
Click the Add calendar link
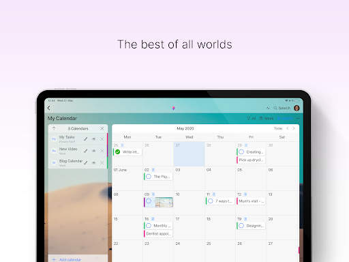pyautogui.click(x=70, y=259)
